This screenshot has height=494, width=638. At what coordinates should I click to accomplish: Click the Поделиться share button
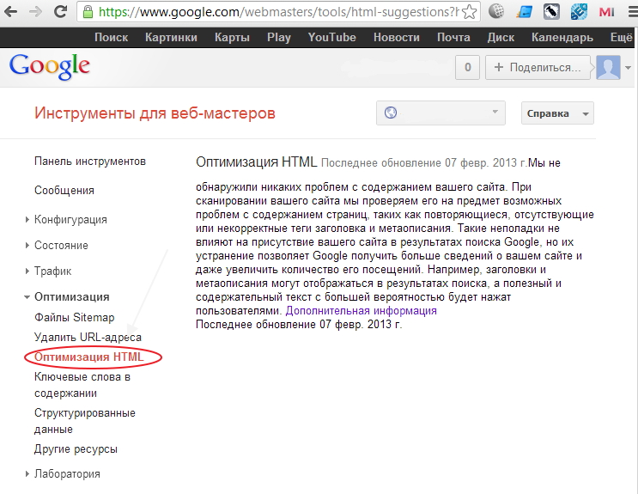tap(538, 67)
